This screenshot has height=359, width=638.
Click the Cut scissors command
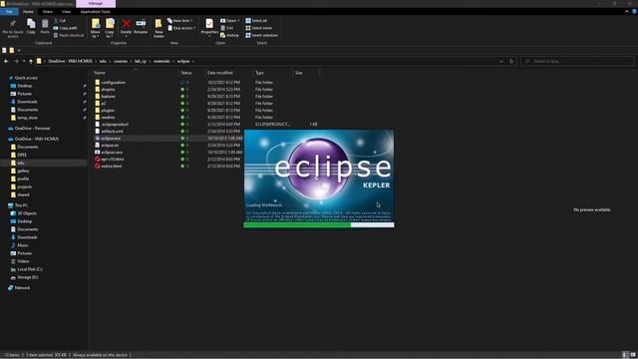point(60,20)
